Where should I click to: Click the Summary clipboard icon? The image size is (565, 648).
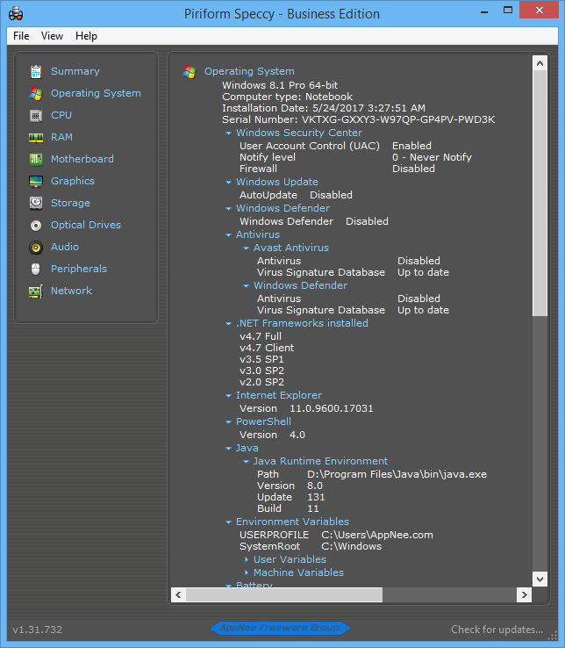coord(36,71)
